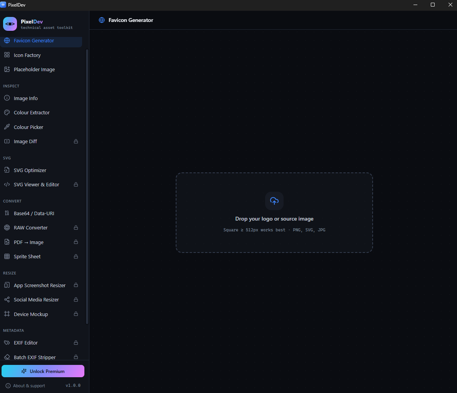Open SVG Optimizer from sidebar

coord(41,170)
